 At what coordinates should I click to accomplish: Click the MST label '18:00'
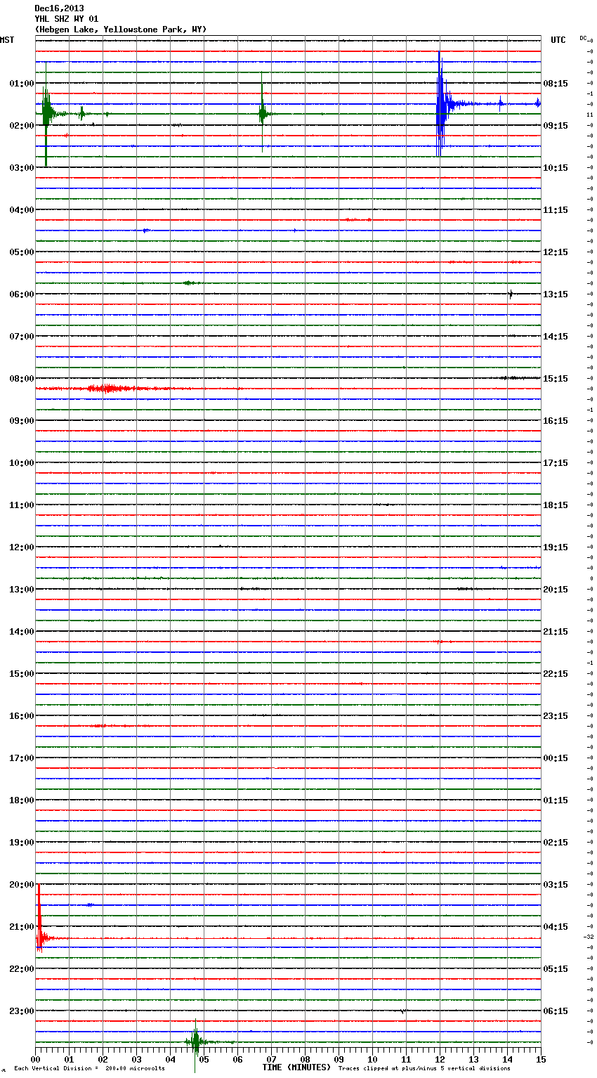(21, 800)
